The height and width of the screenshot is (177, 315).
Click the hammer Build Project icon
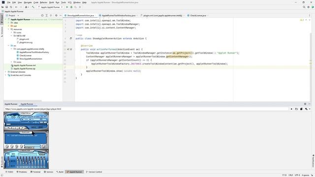coord(33,7)
